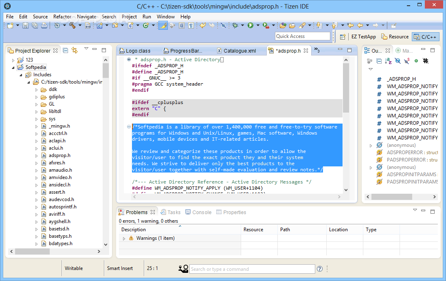Click the New wizard icon in toolbar
This screenshot has height=281, width=446.
click(10, 26)
